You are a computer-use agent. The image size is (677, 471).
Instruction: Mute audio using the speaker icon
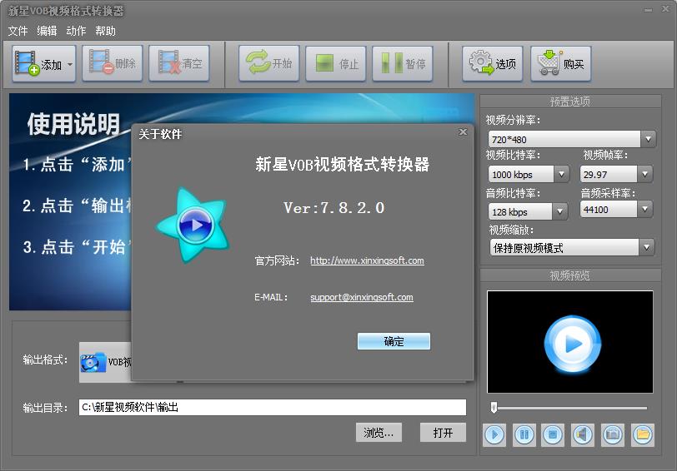pyautogui.click(x=582, y=434)
